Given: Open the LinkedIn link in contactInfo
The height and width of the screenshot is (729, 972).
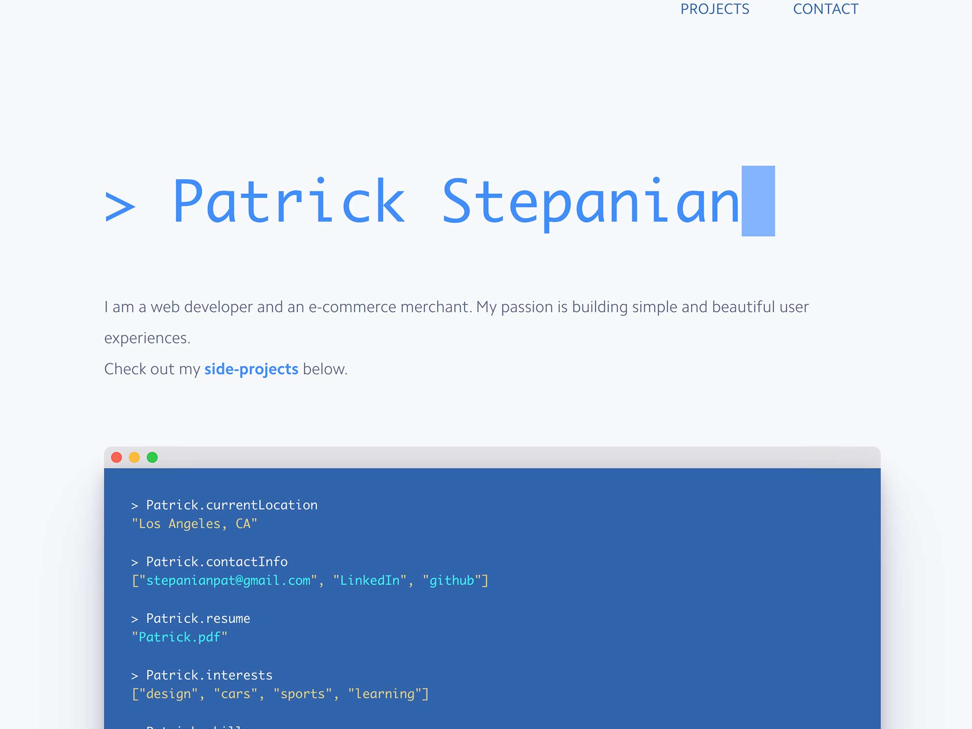Looking at the screenshot, I should tap(369, 580).
